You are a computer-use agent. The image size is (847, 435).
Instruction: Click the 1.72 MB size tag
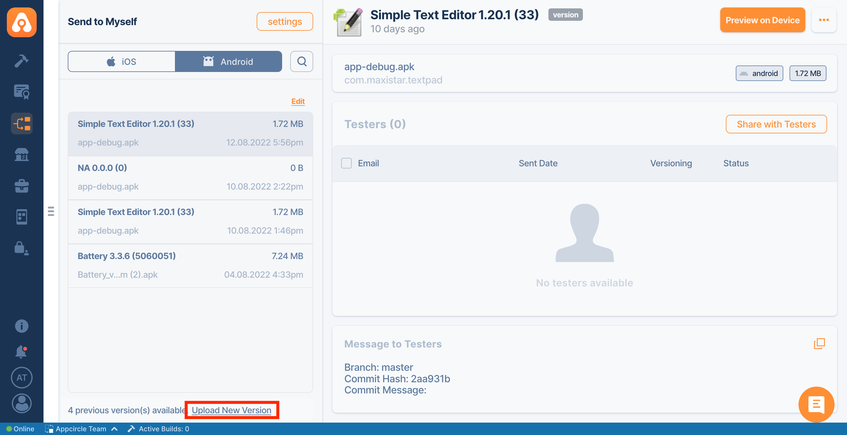(808, 73)
